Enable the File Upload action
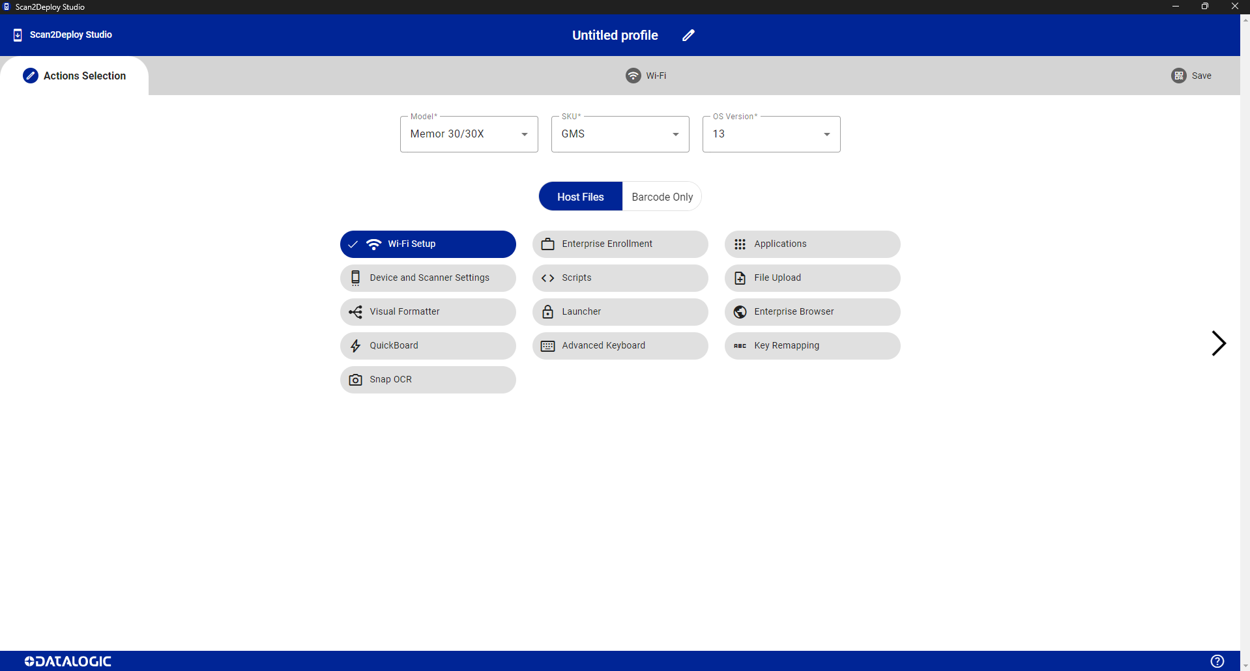The image size is (1250, 671). coord(812,278)
